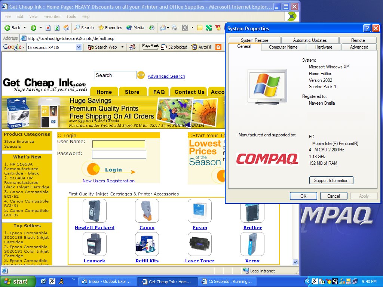This screenshot has width=383, height=287.
Task: Click OK in System Properties
Action: (x=303, y=196)
